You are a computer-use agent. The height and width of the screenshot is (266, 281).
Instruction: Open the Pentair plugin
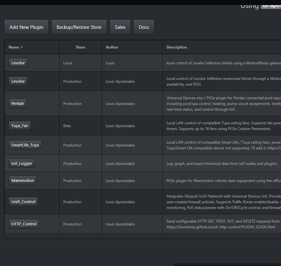(x=18, y=104)
